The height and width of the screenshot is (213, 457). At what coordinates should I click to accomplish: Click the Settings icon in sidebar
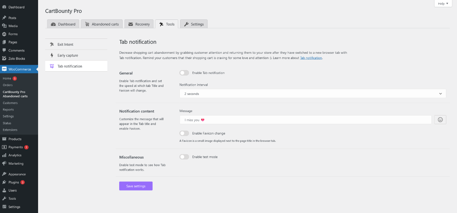point(4,207)
